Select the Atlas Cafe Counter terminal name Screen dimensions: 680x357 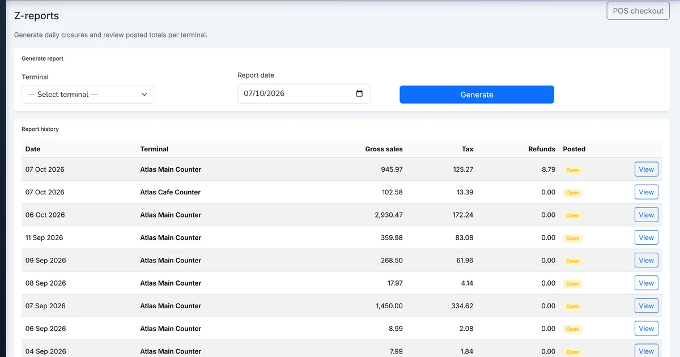tap(170, 192)
